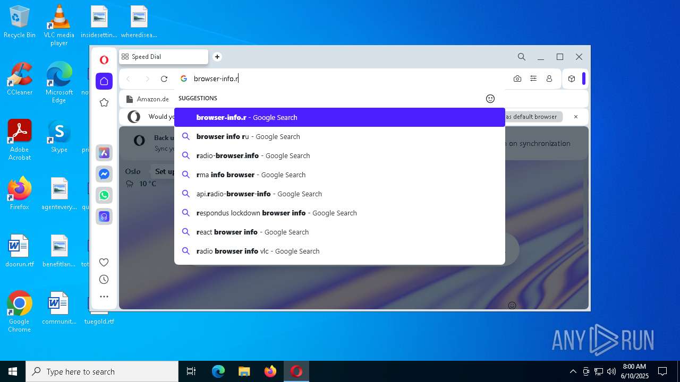Screen dimensions: 680x382
Task: Click the weather cloud icon under Oslo
Action: [x=130, y=184]
